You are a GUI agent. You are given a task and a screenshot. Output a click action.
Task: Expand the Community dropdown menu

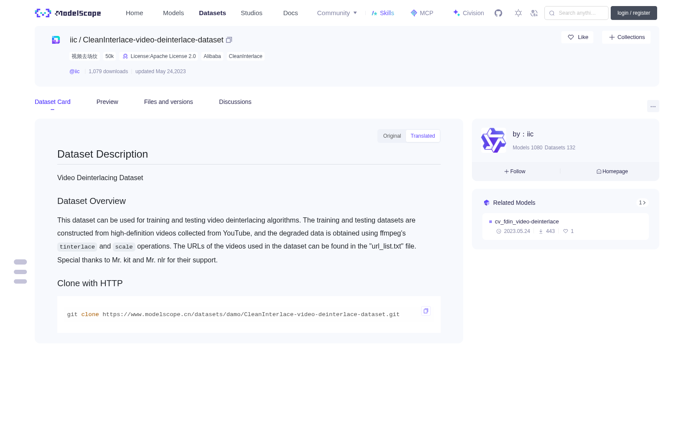(x=337, y=13)
